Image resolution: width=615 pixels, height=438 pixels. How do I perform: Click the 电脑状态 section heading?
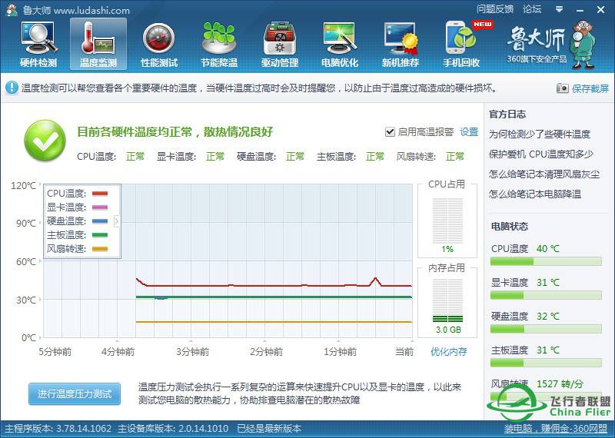[510, 226]
